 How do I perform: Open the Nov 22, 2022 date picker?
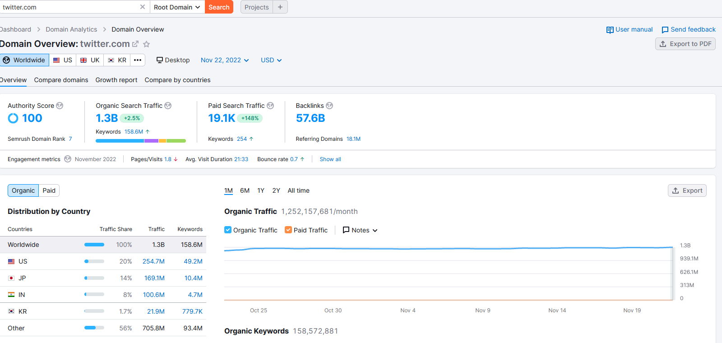225,60
